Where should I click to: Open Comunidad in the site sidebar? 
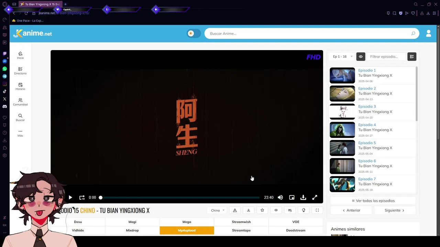click(20, 102)
